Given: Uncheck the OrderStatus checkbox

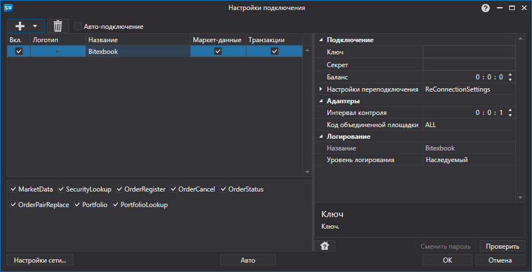Looking at the screenshot, I should click(x=223, y=189).
